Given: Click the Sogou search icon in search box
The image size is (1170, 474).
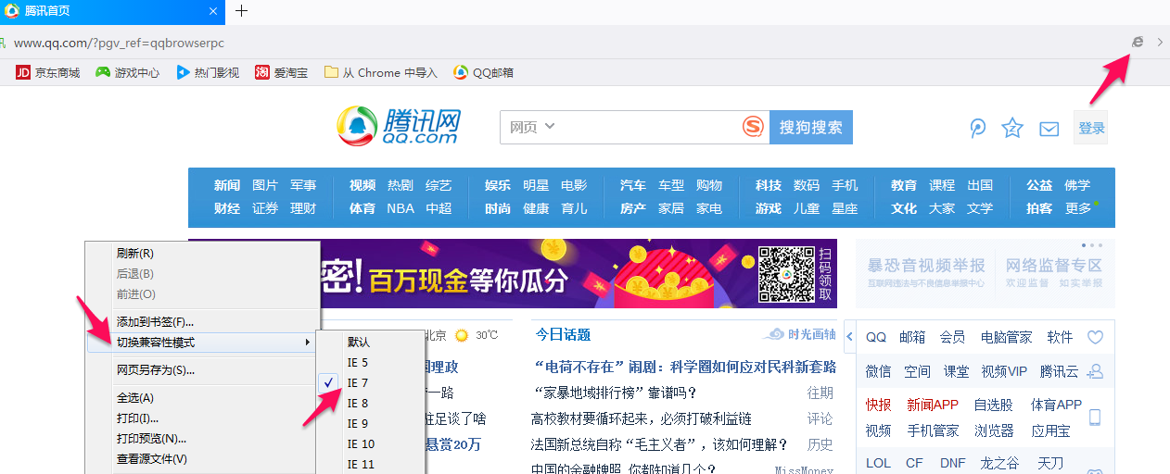Looking at the screenshot, I should [755, 127].
